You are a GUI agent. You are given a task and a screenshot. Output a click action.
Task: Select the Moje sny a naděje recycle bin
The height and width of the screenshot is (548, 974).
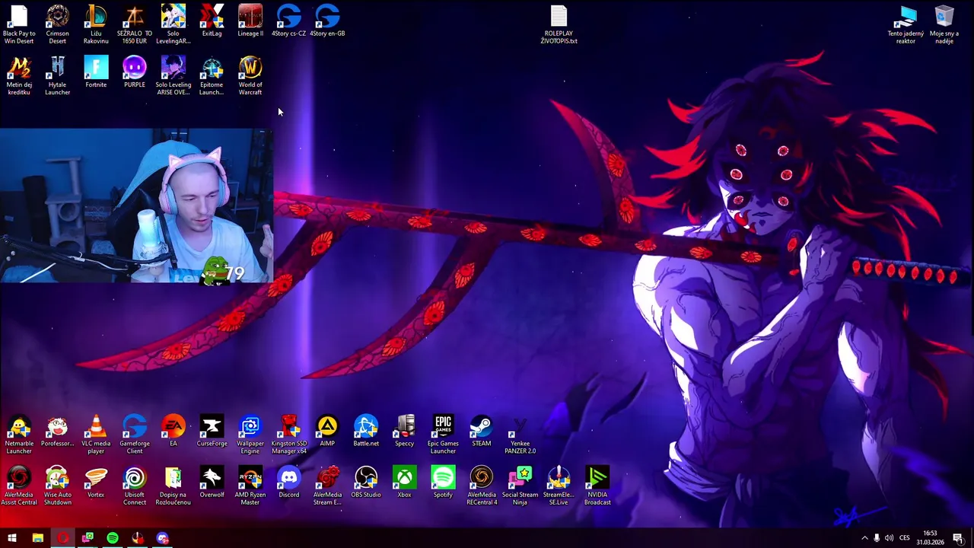944,24
